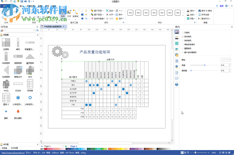Select the 主矩阵 symbol in library
This screenshot has width=234, height=155.
6,44
